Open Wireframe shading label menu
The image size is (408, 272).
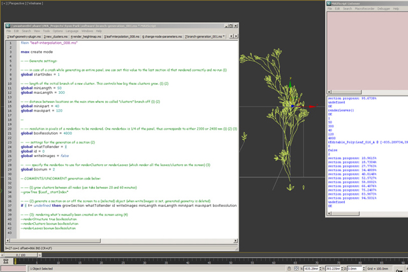pyautogui.click(x=35, y=3)
